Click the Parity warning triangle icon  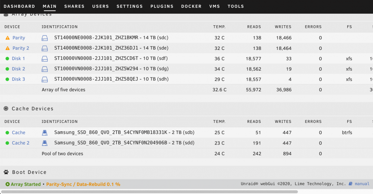coord(7,38)
